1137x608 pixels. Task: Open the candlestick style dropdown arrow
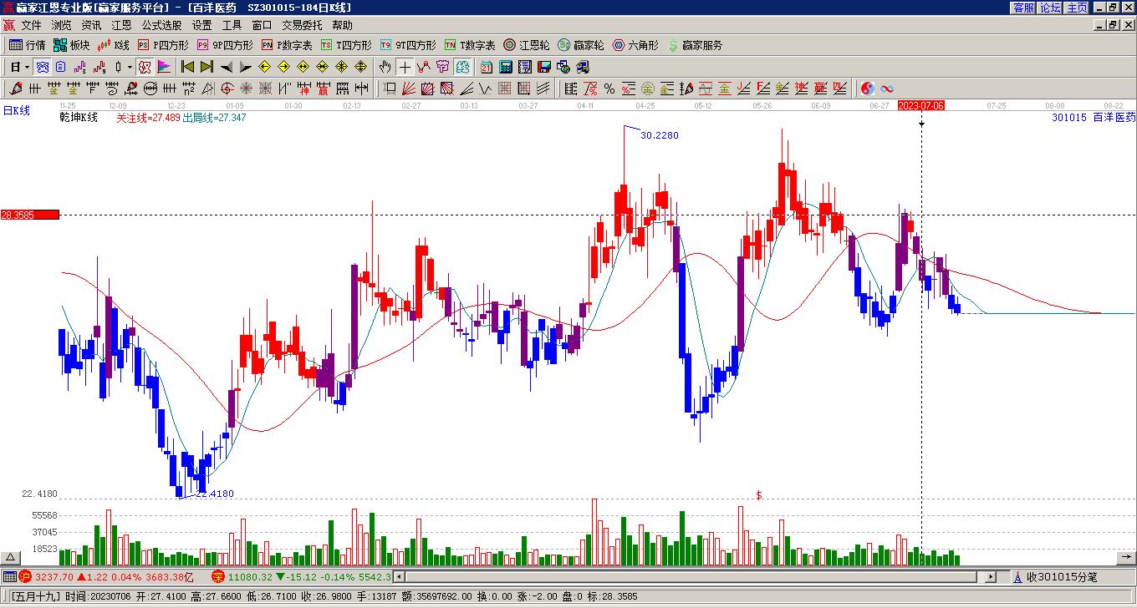tap(130, 67)
